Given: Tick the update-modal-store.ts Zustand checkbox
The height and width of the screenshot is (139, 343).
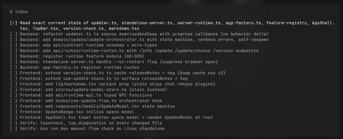Looking at the screenshot, I should coord(13,90).
